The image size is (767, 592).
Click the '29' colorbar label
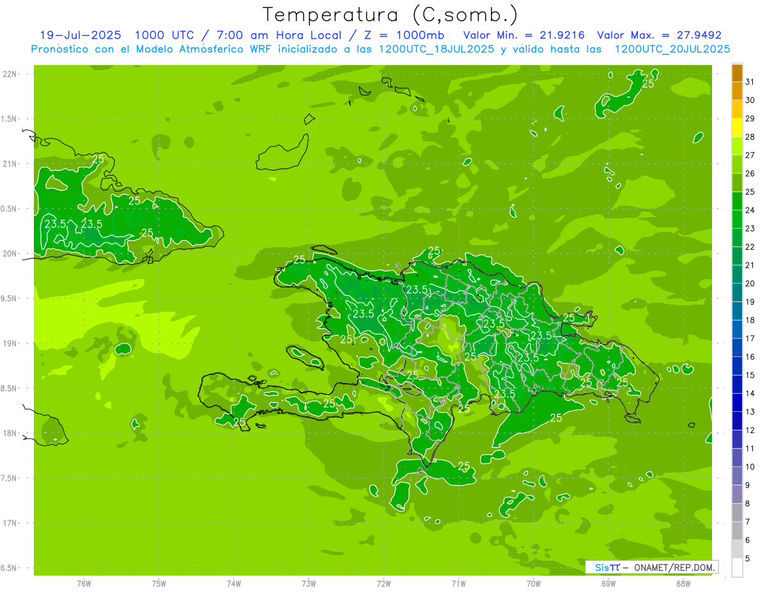point(750,118)
